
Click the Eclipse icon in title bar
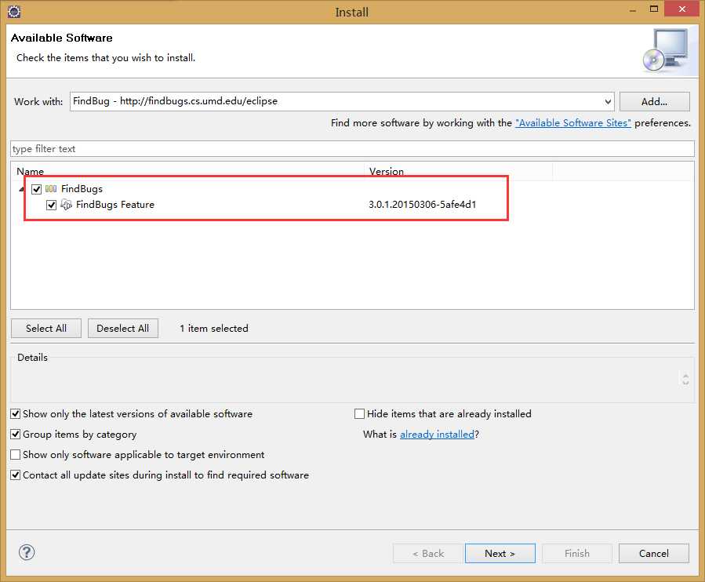pyautogui.click(x=14, y=12)
